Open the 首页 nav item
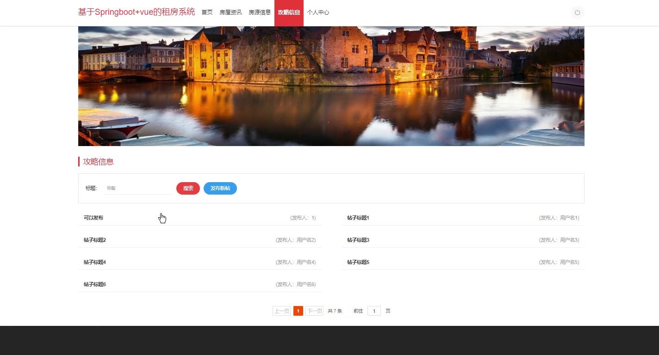This screenshot has height=355, width=659. click(207, 12)
